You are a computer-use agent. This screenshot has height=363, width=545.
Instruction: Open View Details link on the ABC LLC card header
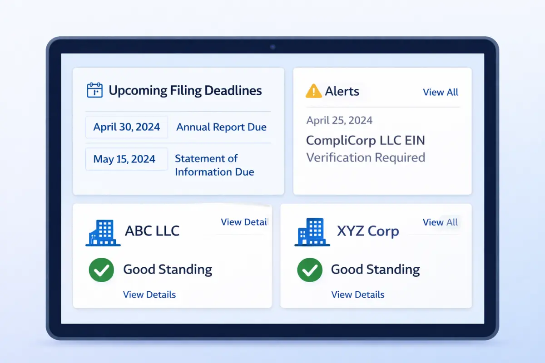244,222
